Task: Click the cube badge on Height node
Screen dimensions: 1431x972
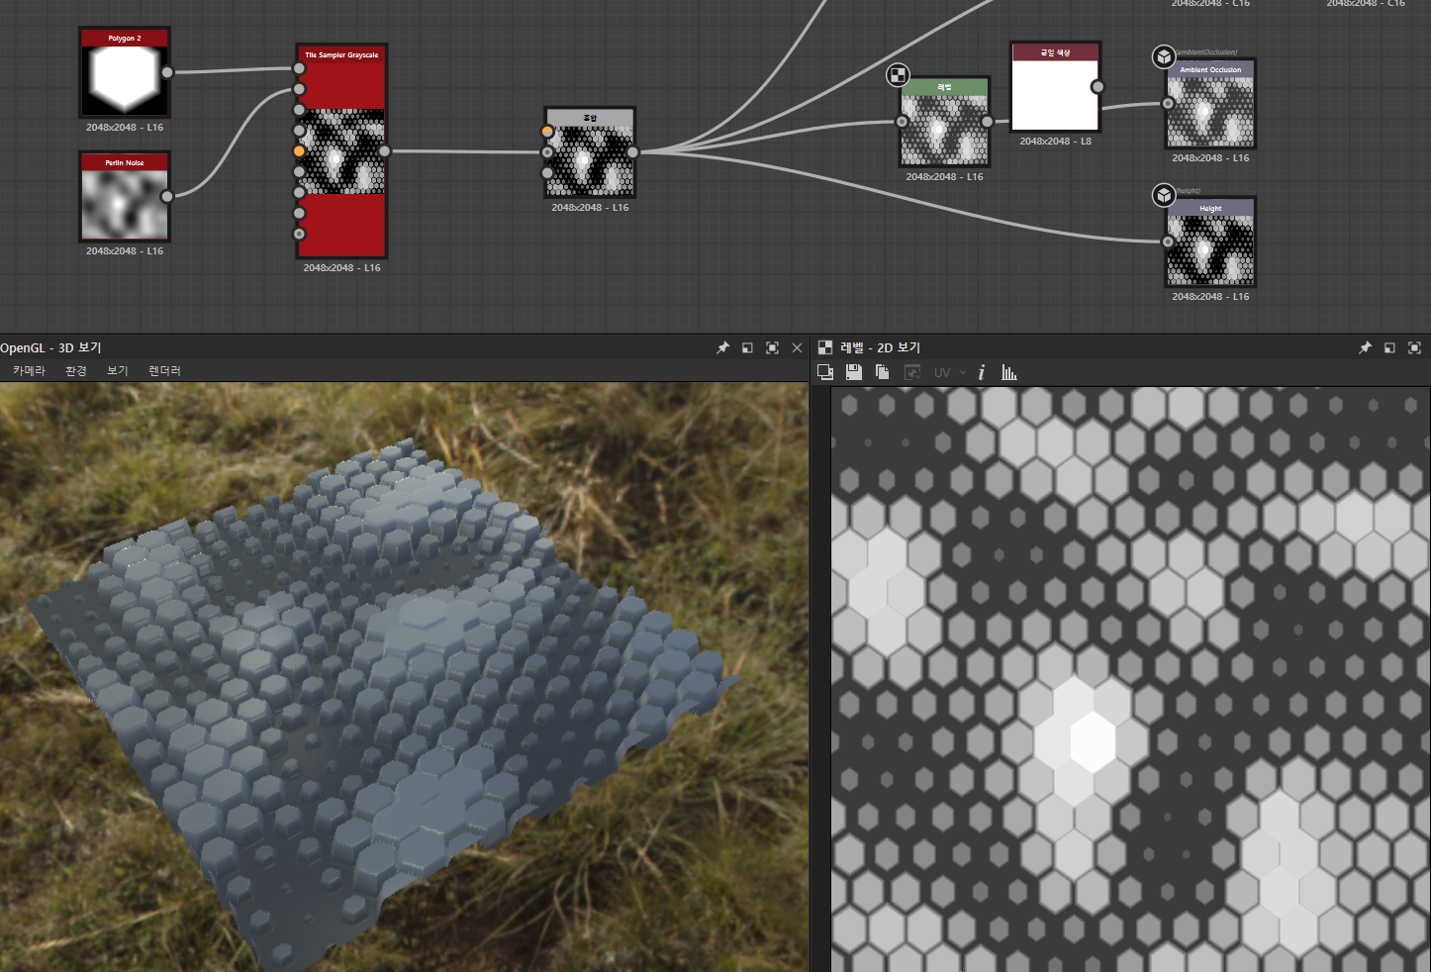Action: [1164, 195]
